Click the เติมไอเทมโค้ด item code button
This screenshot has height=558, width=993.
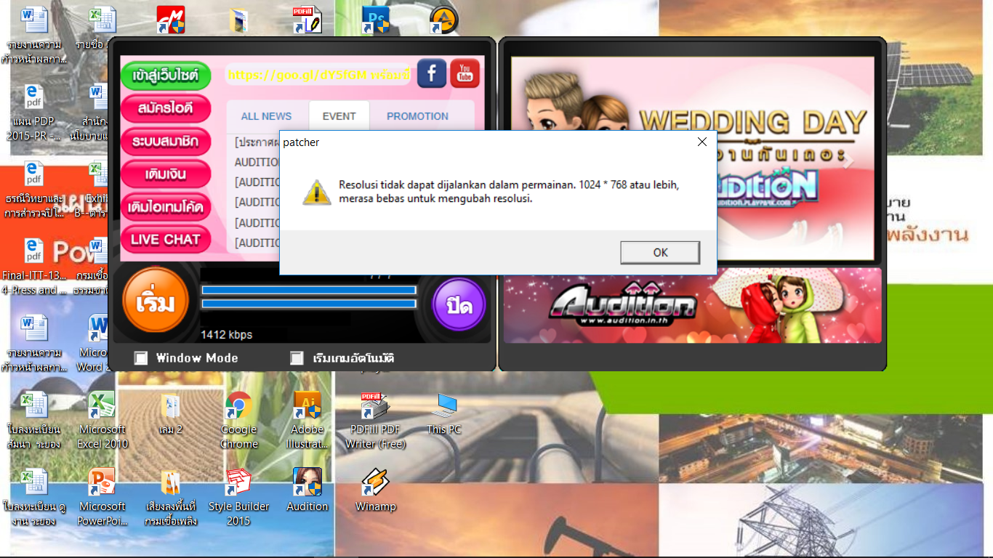166,207
